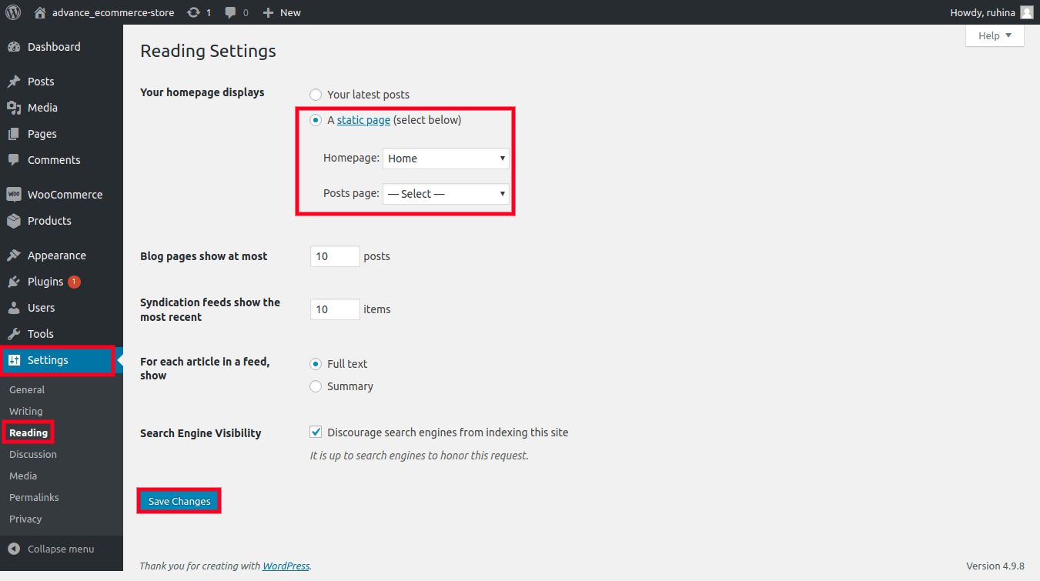1040x581 pixels.
Task: Select 'Your latest posts' radio button
Action: coord(316,95)
